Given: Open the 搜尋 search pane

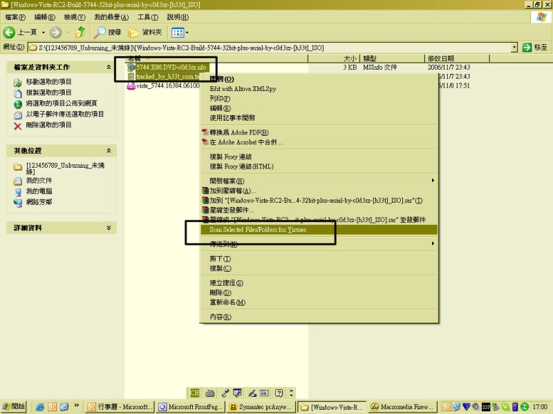Looking at the screenshot, I should 108,32.
